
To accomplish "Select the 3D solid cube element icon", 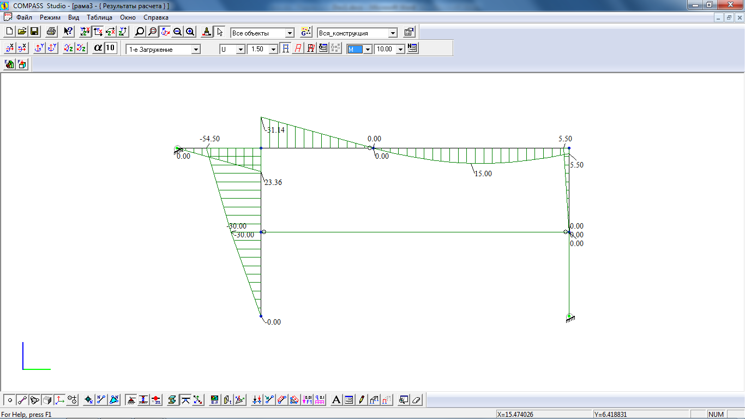I will (47, 400).
